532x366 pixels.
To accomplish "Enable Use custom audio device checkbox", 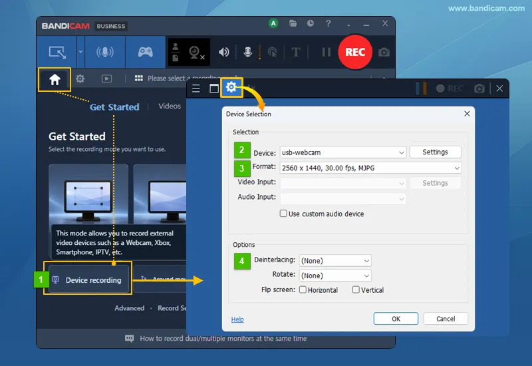I will click(283, 214).
